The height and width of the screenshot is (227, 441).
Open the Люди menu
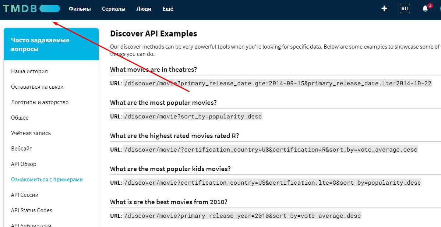pyautogui.click(x=144, y=9)
